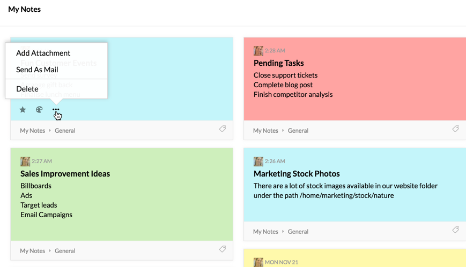The height and width of the screenshot is (267, 466).
Task: Delete the note via menu
Action: pyautogui.click(x=27, y=89)
